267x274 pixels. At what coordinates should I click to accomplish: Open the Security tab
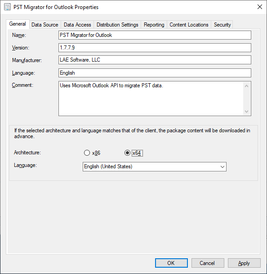click(x=222, y=25)
